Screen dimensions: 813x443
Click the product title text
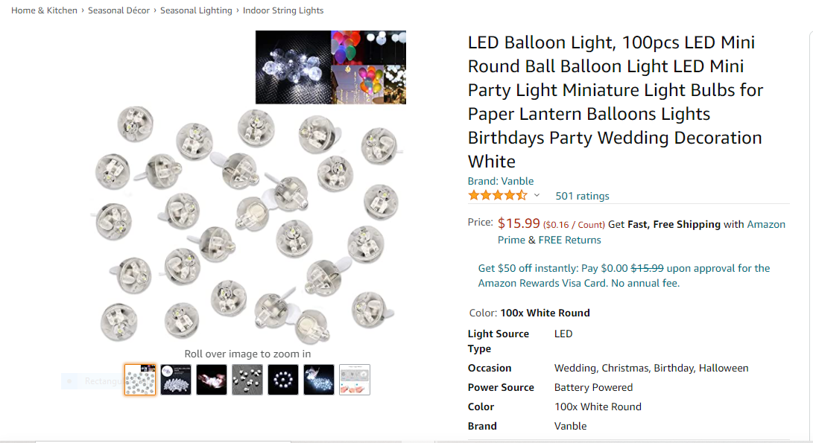pyautogui.click(x=615, y=102)
